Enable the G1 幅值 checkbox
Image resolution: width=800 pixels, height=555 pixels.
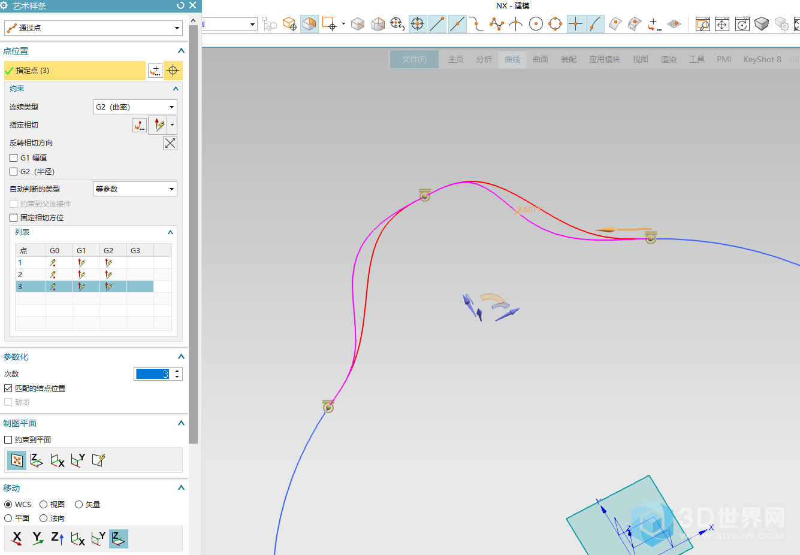(x=14, y=158)
